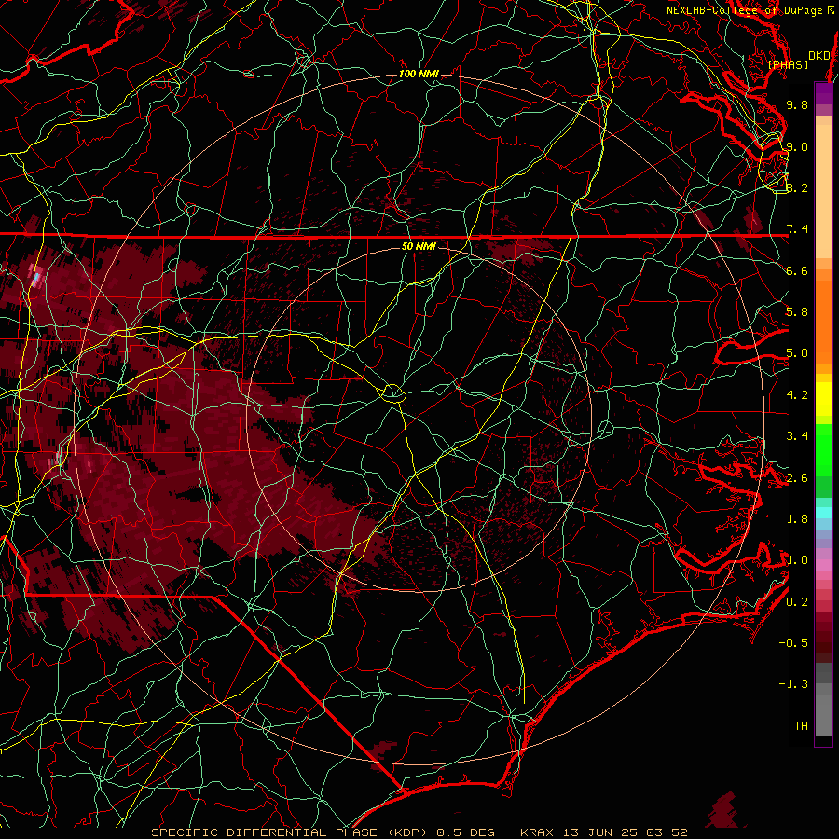
Task: Pick the gray band beside TH label
Action: (823, 717)
